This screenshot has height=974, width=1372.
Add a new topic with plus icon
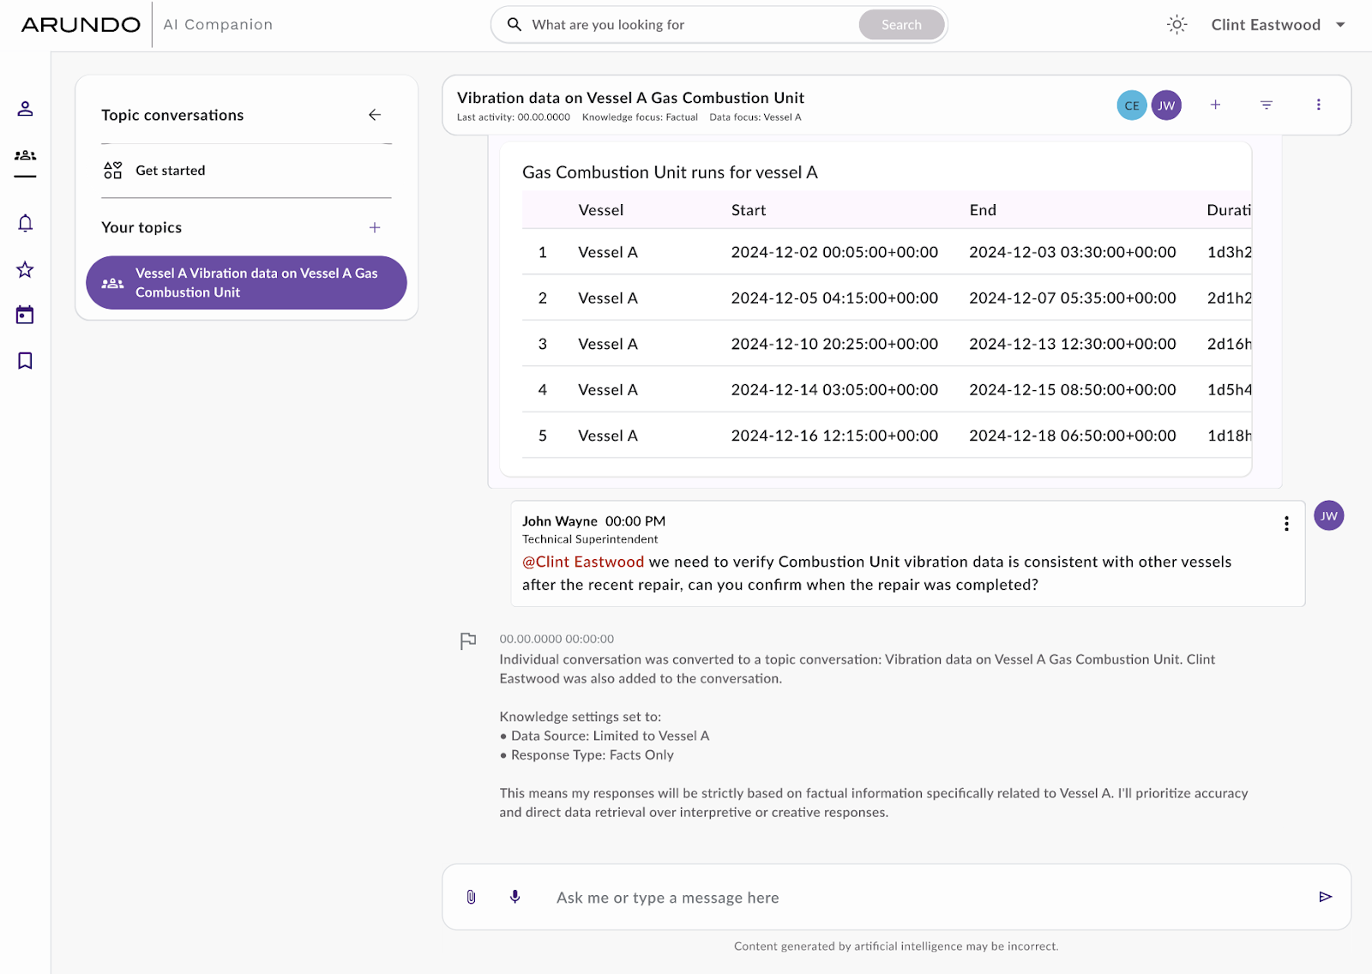tap(375, 227)
